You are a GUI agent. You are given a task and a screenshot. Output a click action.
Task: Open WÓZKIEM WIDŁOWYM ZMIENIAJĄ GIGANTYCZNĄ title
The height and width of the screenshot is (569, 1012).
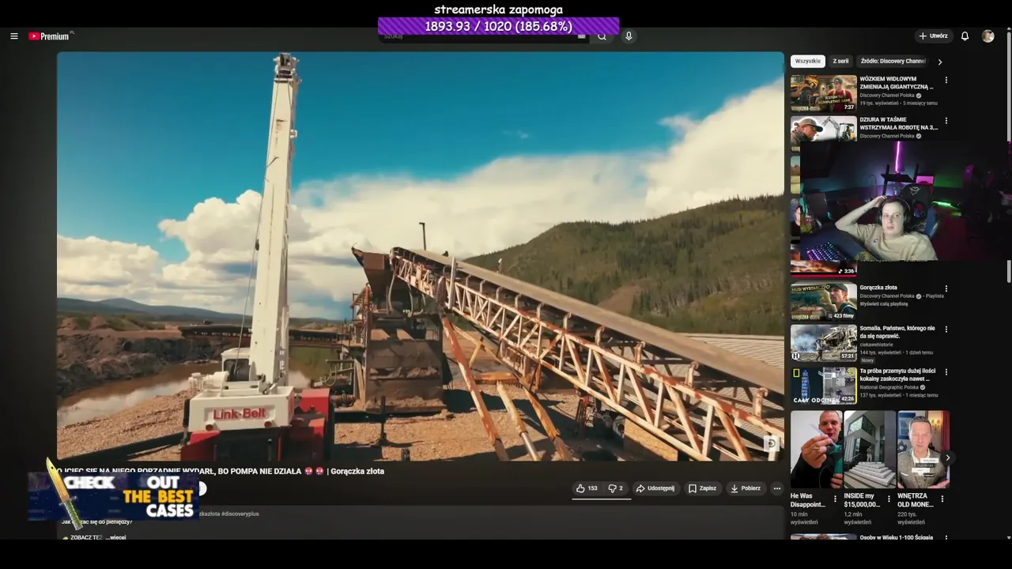pos(897,83)
